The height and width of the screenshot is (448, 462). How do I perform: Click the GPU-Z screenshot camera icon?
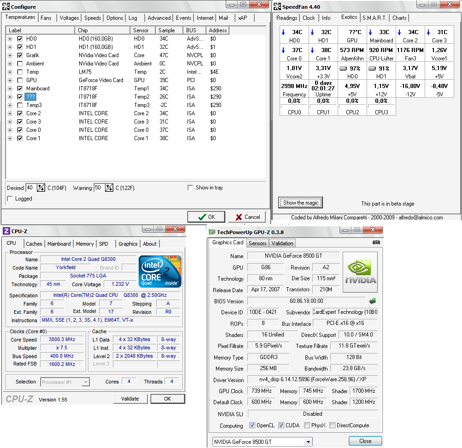[376, 242]
